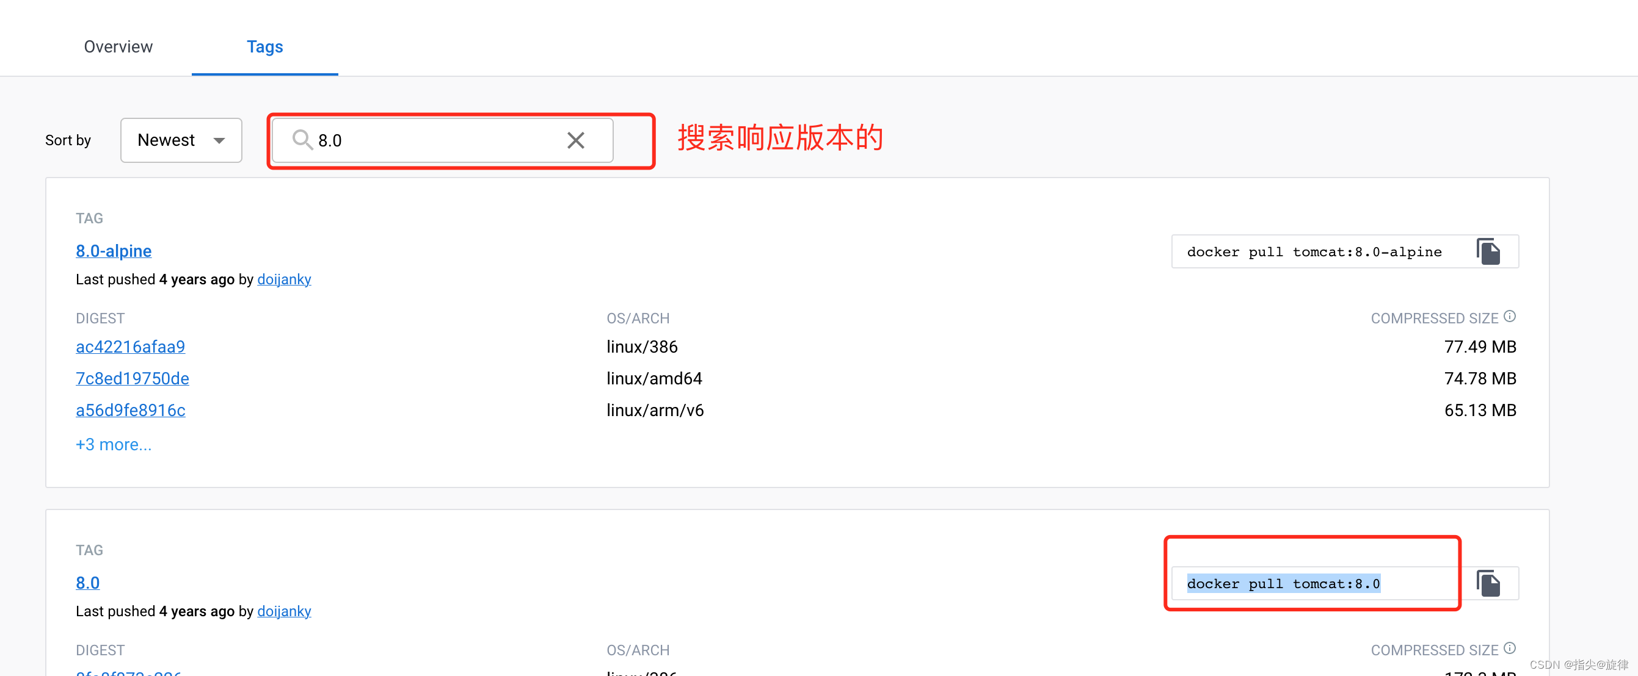
Task: Open digest a56d9fe8916c
Action: click(130, 410)
